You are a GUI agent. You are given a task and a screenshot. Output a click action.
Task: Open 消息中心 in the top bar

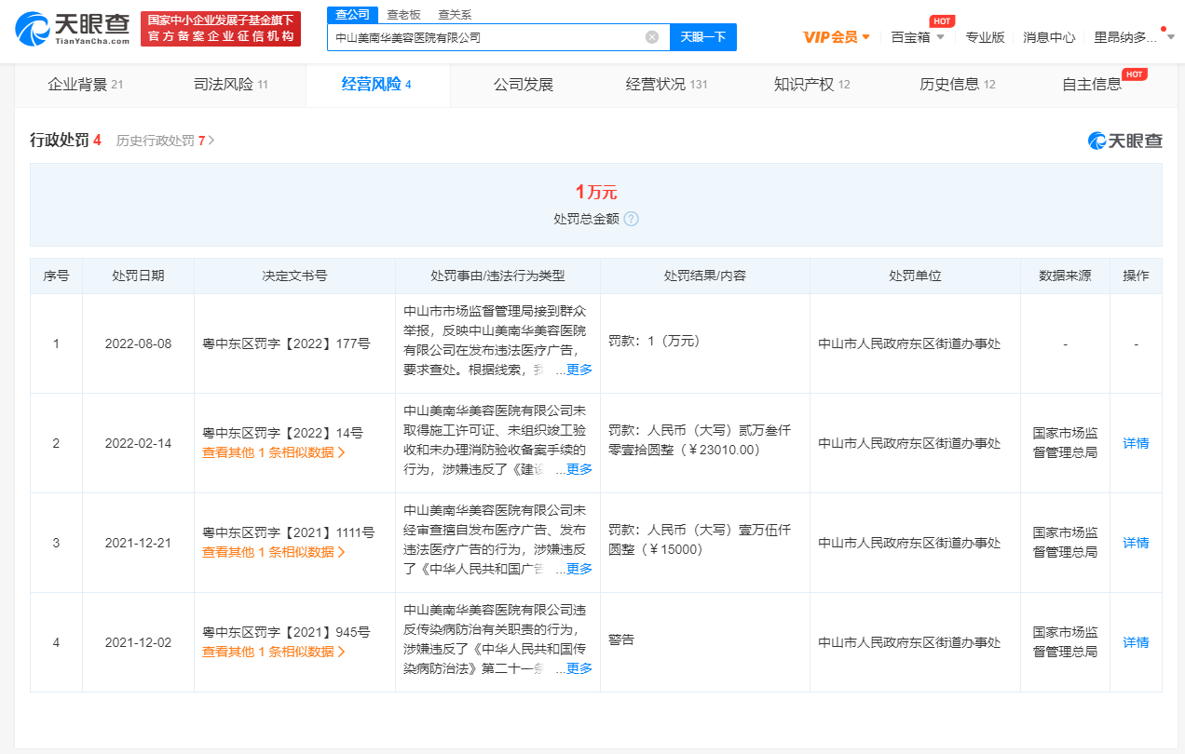point(1048,37)
